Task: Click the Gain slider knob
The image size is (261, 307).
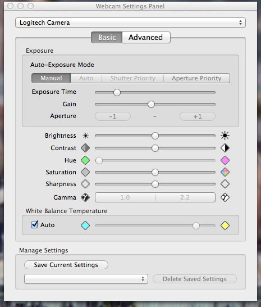Action: [151, 105]
